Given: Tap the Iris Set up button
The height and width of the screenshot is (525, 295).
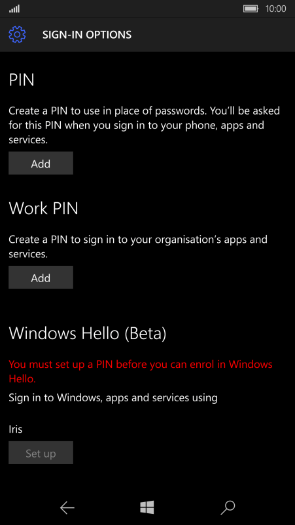Looking at the screenshot, I should [x=41, y=453].
